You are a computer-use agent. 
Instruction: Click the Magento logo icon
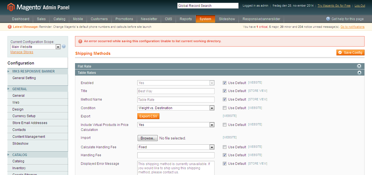pos(11,7)
